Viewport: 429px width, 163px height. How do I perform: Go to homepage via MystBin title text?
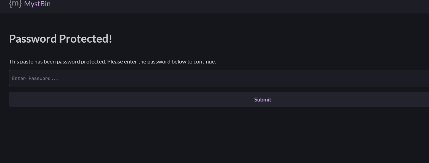37,4
